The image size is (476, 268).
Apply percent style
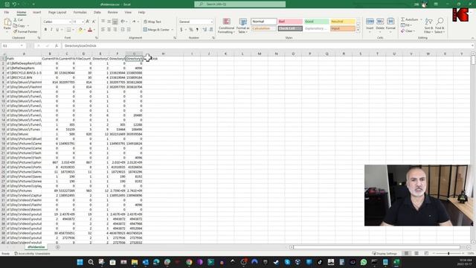191,30
